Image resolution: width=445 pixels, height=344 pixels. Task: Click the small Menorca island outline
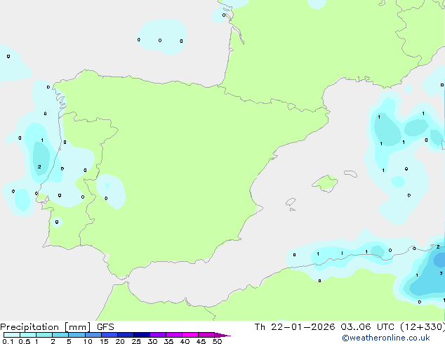pos(350,173)
